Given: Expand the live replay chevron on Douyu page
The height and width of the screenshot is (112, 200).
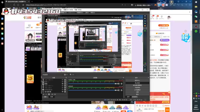Looking at the screenshot, I should pyautogui.click(x=165, y=33).
